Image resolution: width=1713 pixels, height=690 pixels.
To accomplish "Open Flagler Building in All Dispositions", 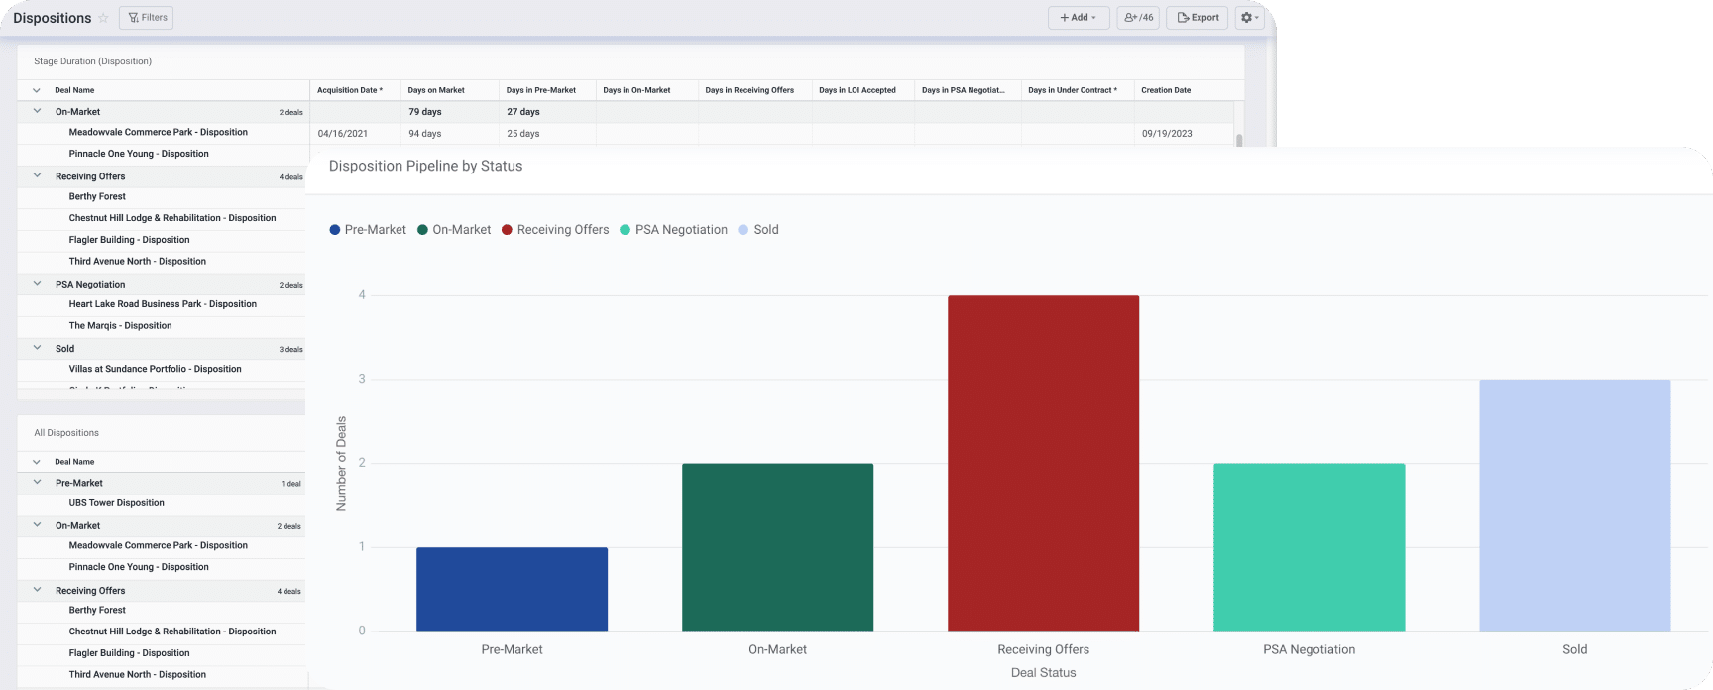I will (129, 653).
